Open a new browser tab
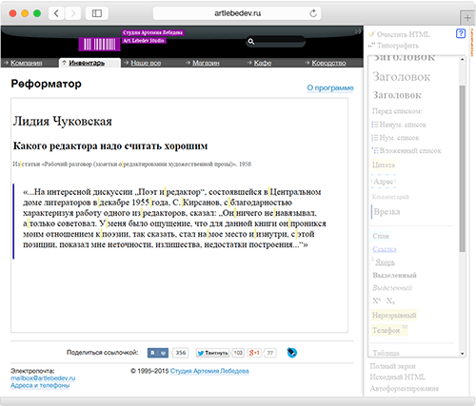The height and width of the screenshot is (406, 476). (467, 18)
